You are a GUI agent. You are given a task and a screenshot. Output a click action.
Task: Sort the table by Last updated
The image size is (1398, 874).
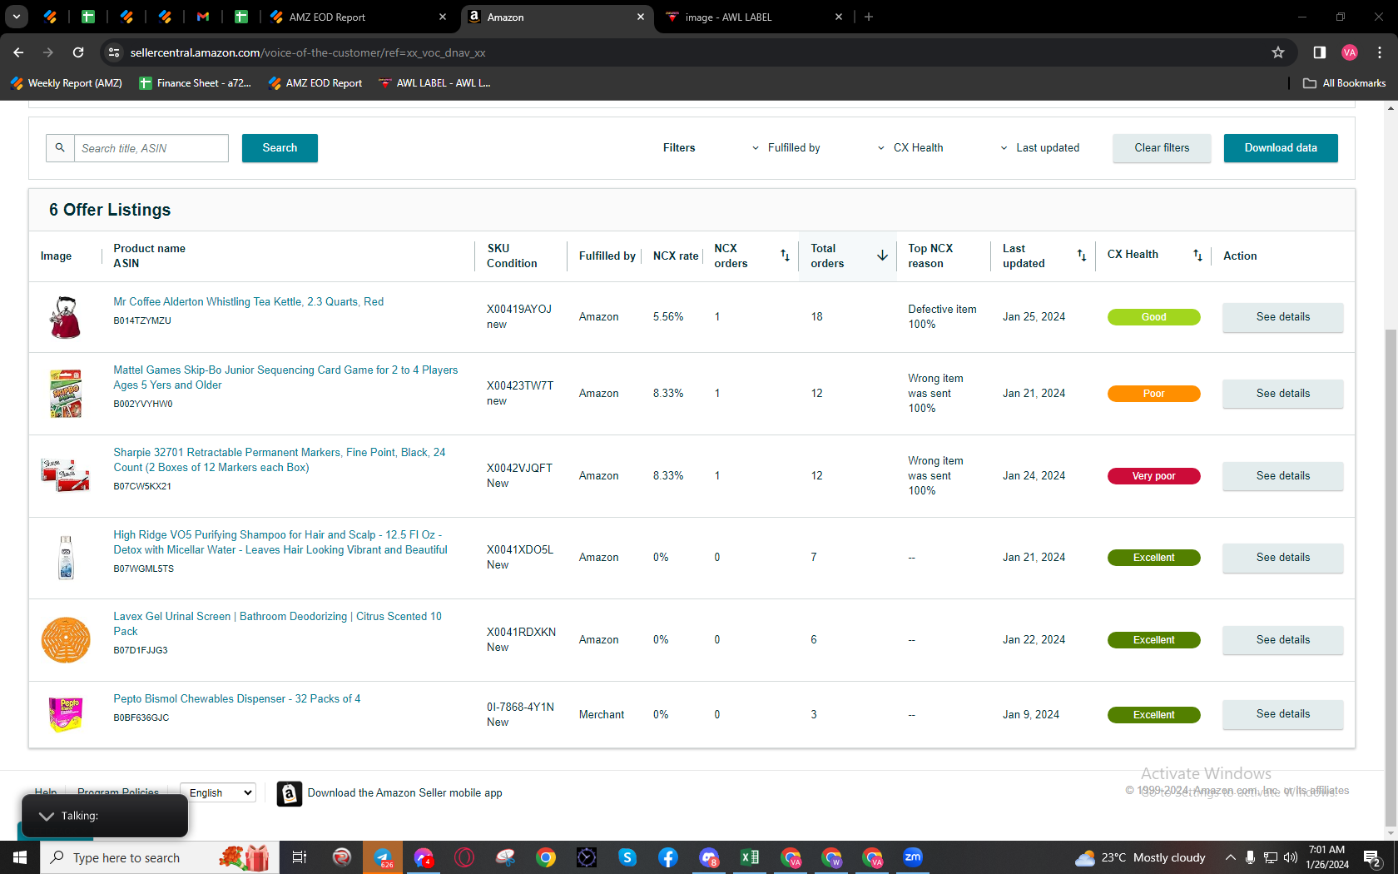click(x=1082, y=256)
